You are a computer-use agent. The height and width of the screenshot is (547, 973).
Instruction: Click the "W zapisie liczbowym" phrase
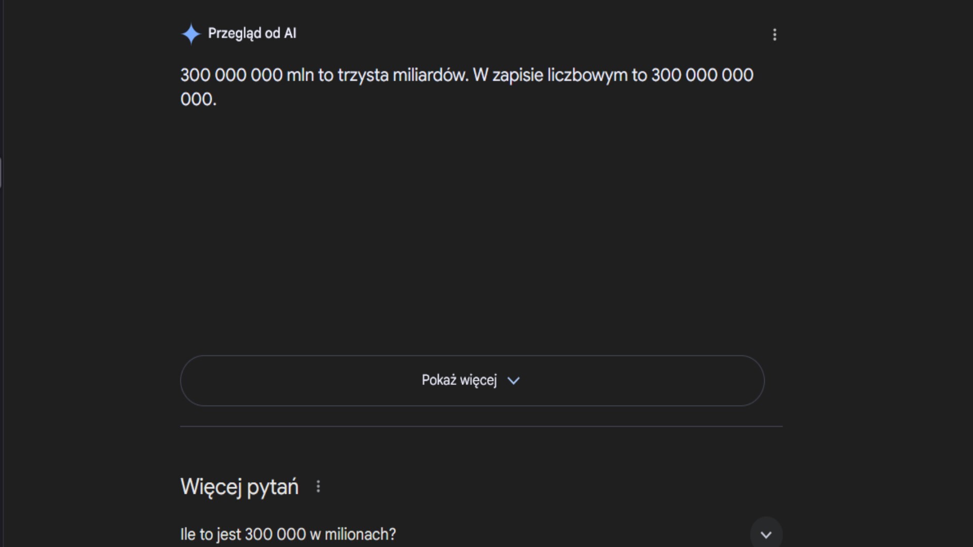pyautogui.click(x=550, y=75)
